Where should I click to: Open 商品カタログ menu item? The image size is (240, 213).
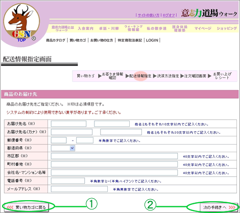[x=56, y=40]
